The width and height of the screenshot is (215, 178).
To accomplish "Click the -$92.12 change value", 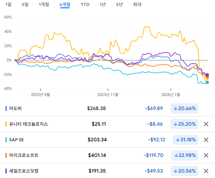I will coord(156,140).
